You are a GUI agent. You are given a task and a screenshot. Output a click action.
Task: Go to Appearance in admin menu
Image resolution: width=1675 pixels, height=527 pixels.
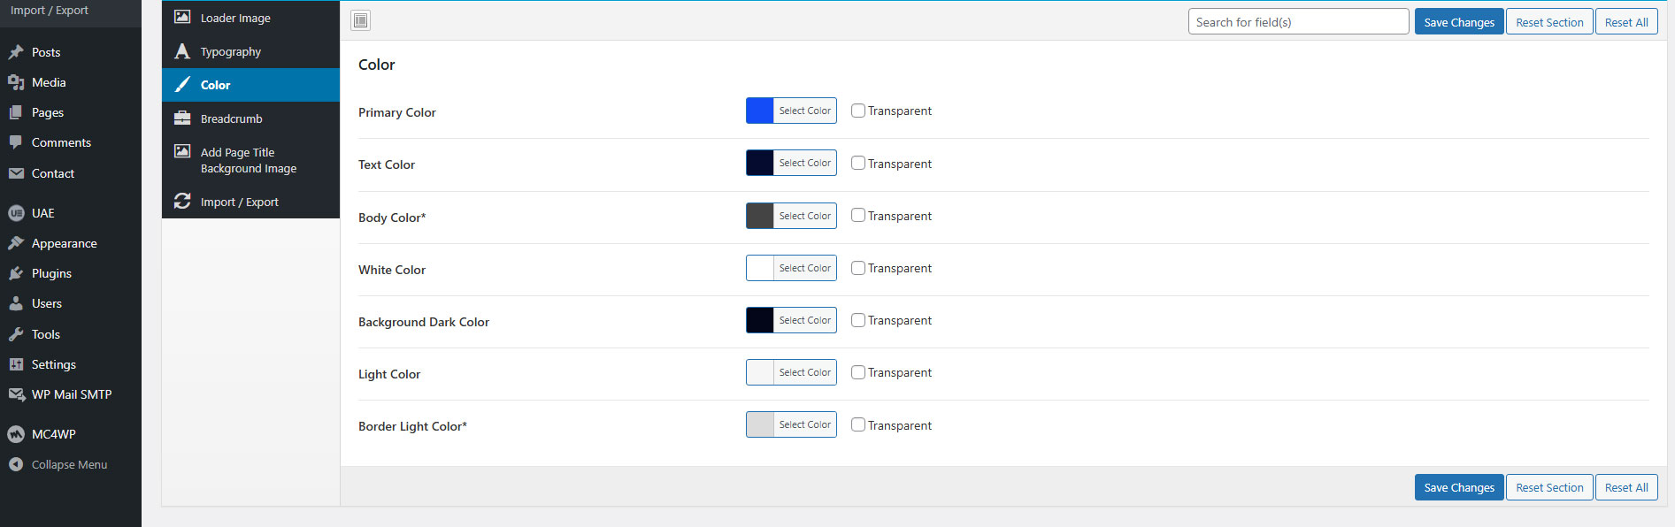pyautogui.click(x=64, y=243)
